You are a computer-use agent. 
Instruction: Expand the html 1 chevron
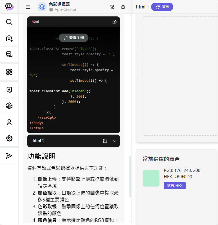(x=115, y=141)
